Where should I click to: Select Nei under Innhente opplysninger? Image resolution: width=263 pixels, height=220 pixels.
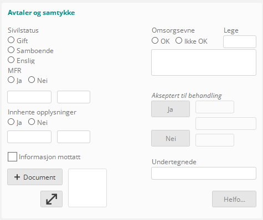(32, 122)
